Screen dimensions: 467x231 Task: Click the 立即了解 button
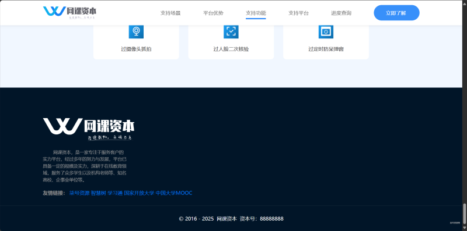point(396,13)
